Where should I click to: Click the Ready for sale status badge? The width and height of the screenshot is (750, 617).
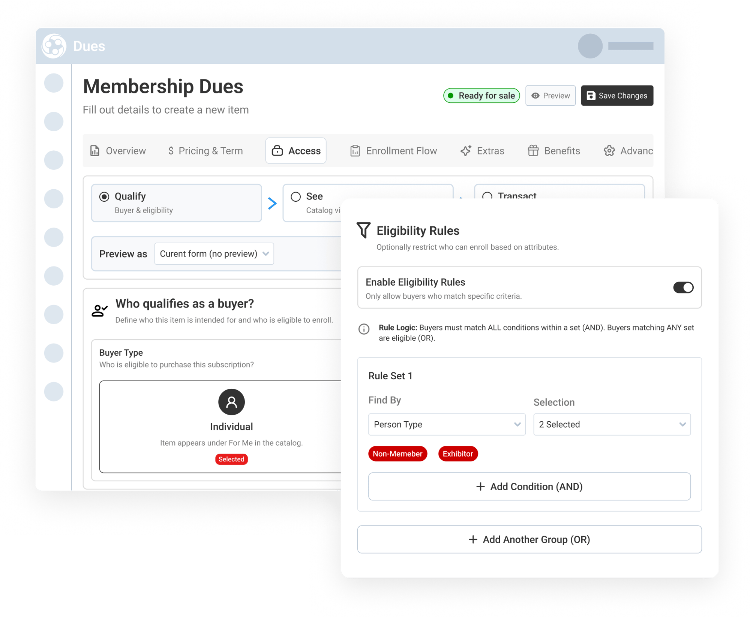point(481,96)
